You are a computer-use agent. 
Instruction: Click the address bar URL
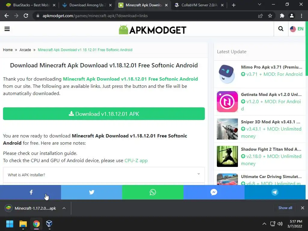pos(95,16)
